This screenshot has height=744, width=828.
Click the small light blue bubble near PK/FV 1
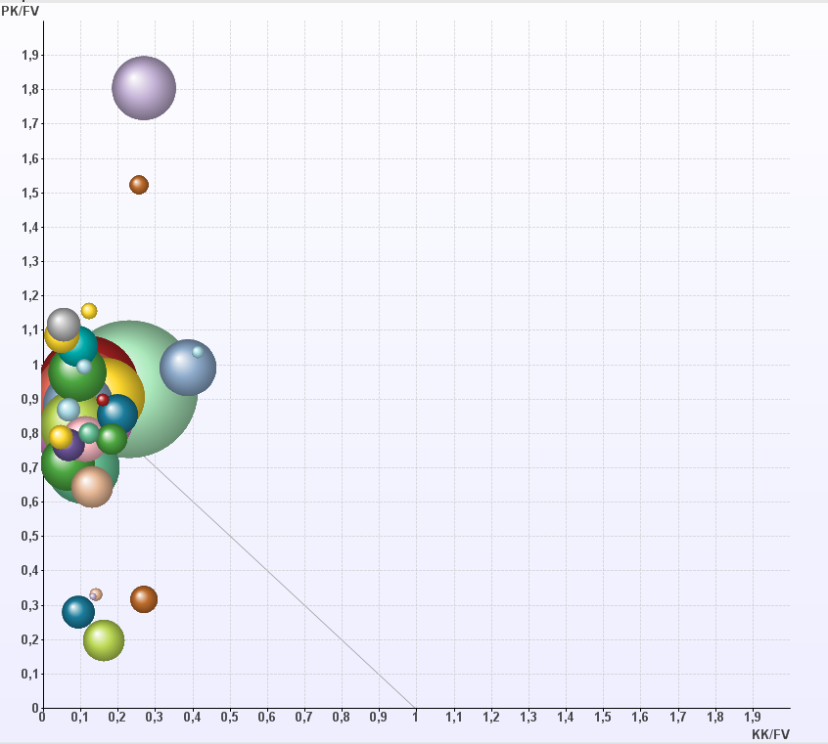[84, 367]
